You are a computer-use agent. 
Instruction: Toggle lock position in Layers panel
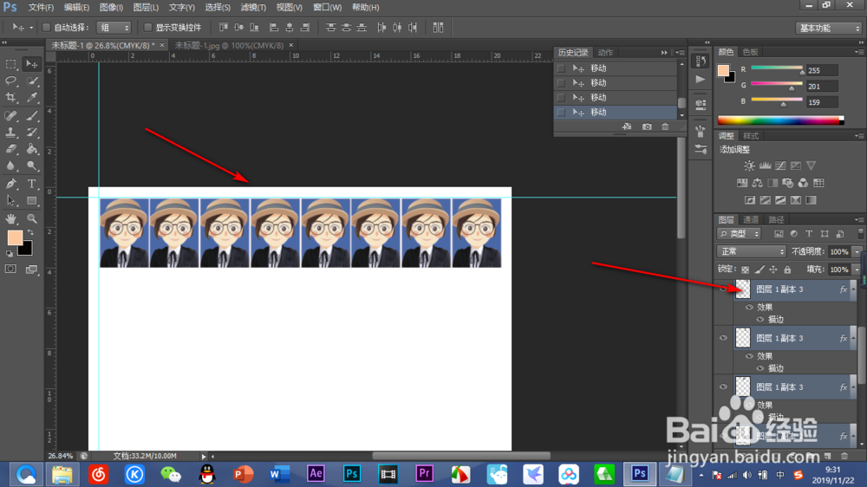773,269
